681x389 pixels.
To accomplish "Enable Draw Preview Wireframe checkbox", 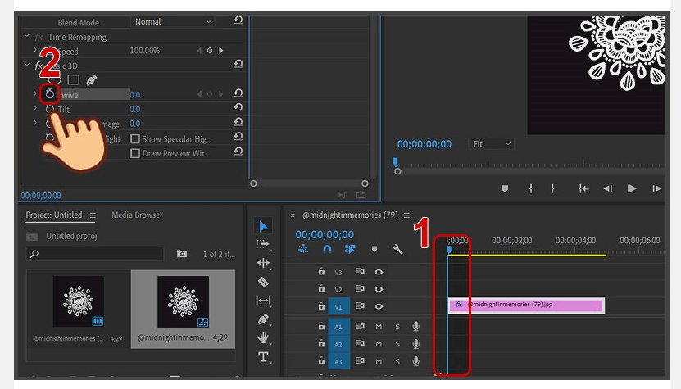I will pyautogui.click(x=135, y=153).
